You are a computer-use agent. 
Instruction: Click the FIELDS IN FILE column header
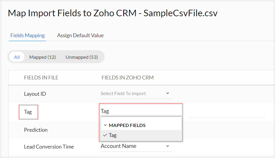point(41,78)
